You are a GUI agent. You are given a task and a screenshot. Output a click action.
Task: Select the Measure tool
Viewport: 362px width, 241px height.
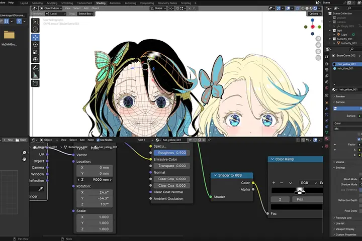pyautogui.click(x=35, y=75)
